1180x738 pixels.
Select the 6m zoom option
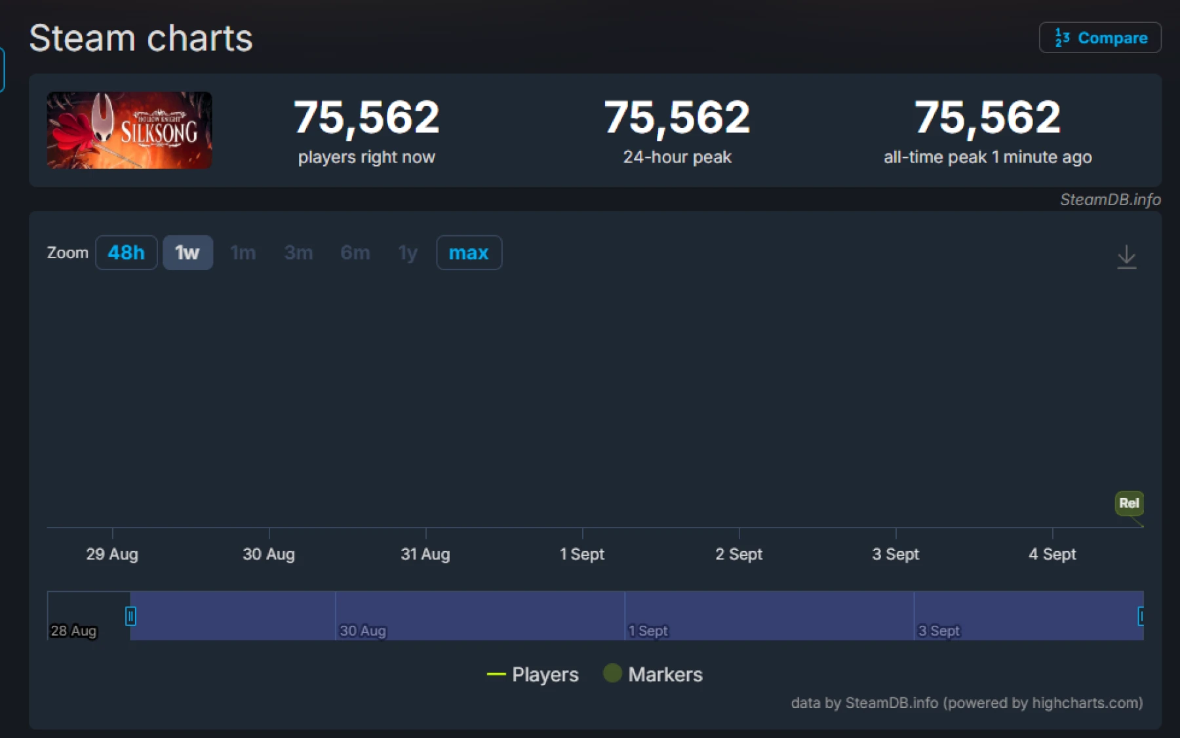coord(355,252)
